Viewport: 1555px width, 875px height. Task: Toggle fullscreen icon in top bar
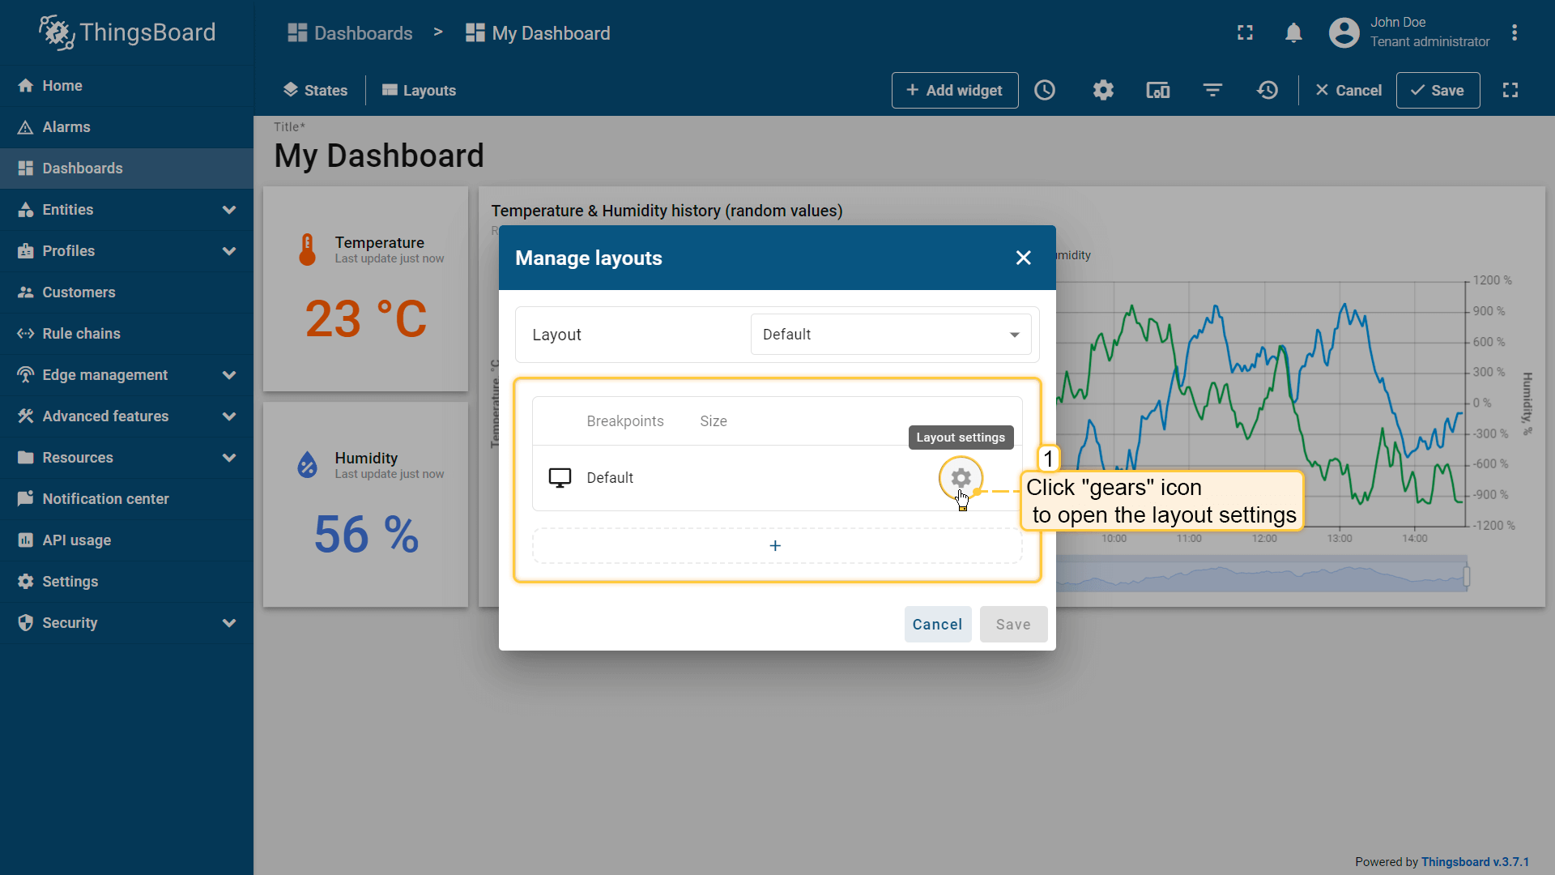click(1245, 33)
